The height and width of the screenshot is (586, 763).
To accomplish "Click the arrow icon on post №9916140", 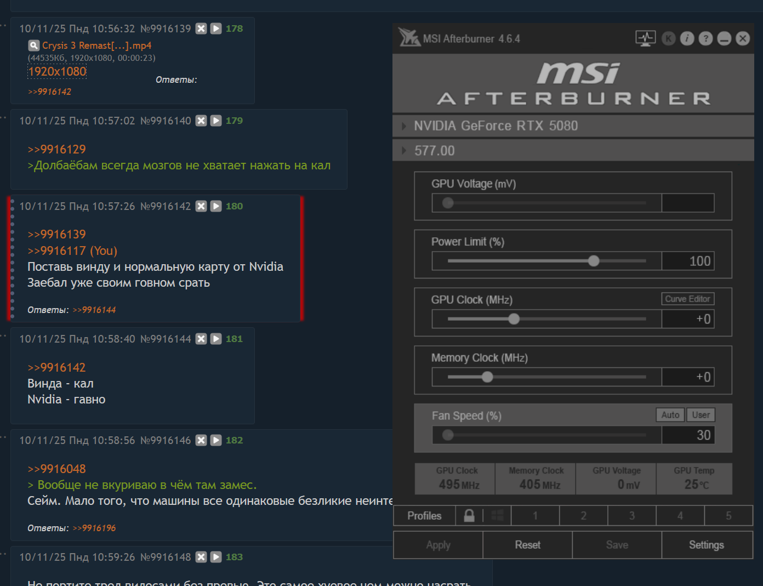I will tap(216, 121).
